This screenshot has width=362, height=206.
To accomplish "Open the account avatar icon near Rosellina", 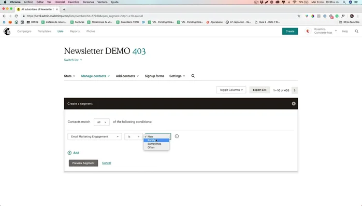I will [x=308, y=31].
